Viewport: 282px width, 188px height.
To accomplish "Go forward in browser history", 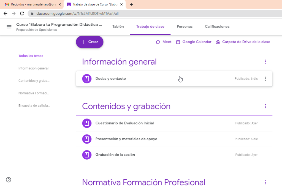I will click(14, 14).
